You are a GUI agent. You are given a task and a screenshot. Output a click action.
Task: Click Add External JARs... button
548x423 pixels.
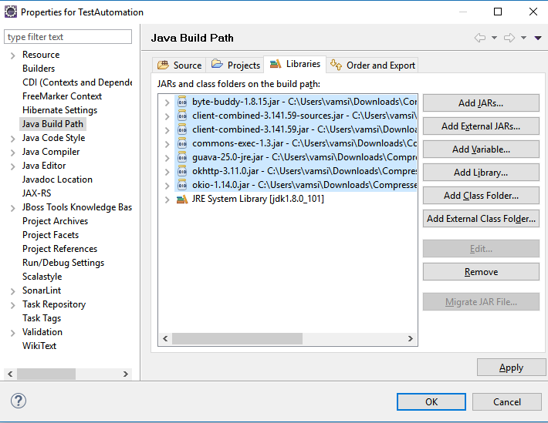pyautogui.click(x=481, y=126)
